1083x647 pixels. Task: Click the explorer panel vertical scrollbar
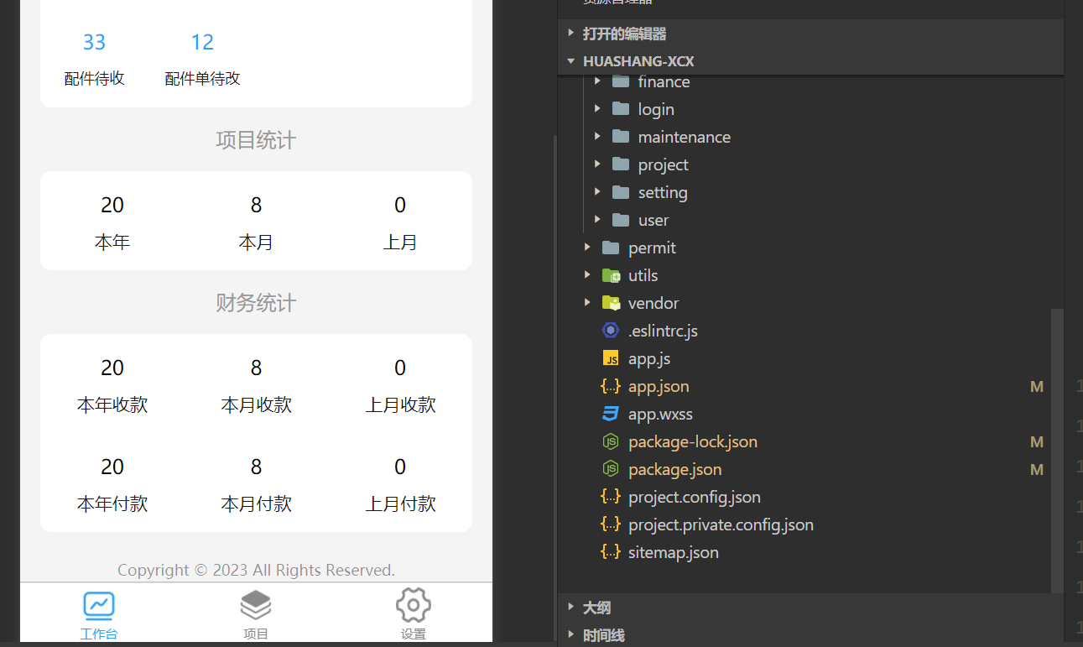pyautogui.click(x=1057, y=451)
